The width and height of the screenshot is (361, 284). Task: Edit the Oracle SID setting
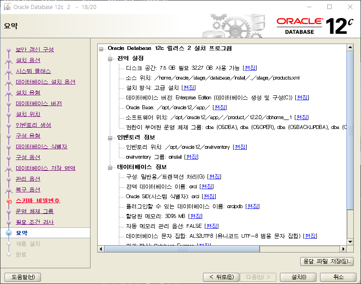(x=209, y=196)
